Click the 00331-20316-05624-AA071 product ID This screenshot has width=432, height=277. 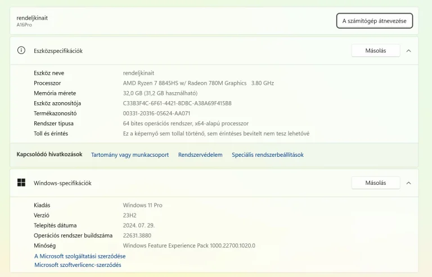[x=156, y=113]
